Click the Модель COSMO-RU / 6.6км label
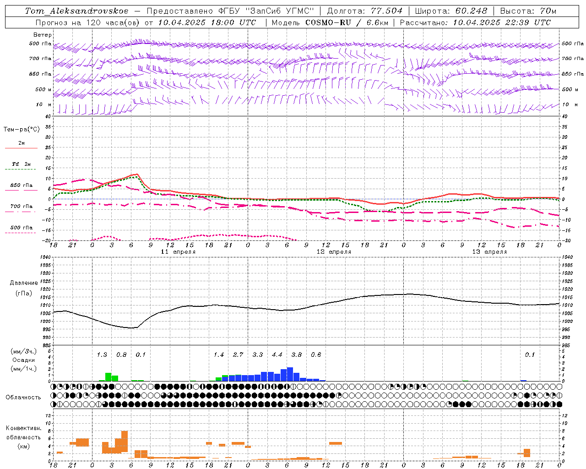 click(x=330, y=22)
